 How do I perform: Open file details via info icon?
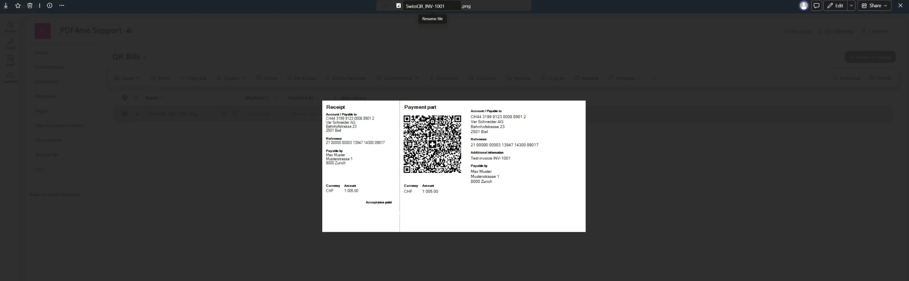click(x=50, y=5)
